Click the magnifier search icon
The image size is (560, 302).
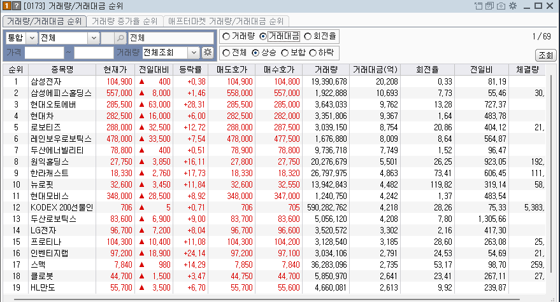pos(120,38)
